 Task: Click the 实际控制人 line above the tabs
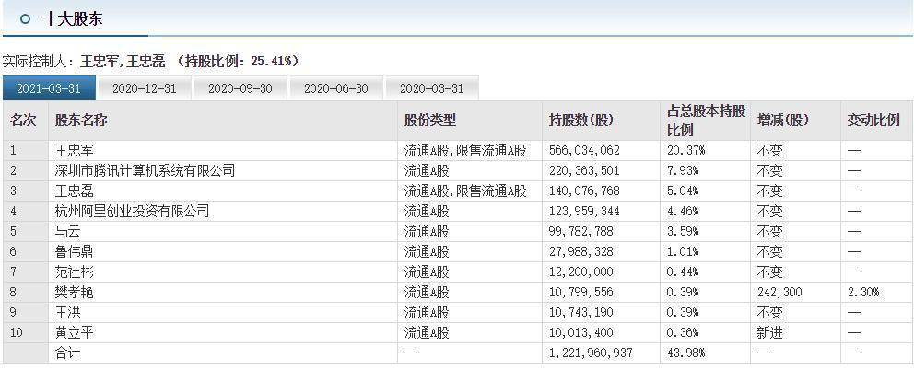pyautogui.click(x=151, y=61)
